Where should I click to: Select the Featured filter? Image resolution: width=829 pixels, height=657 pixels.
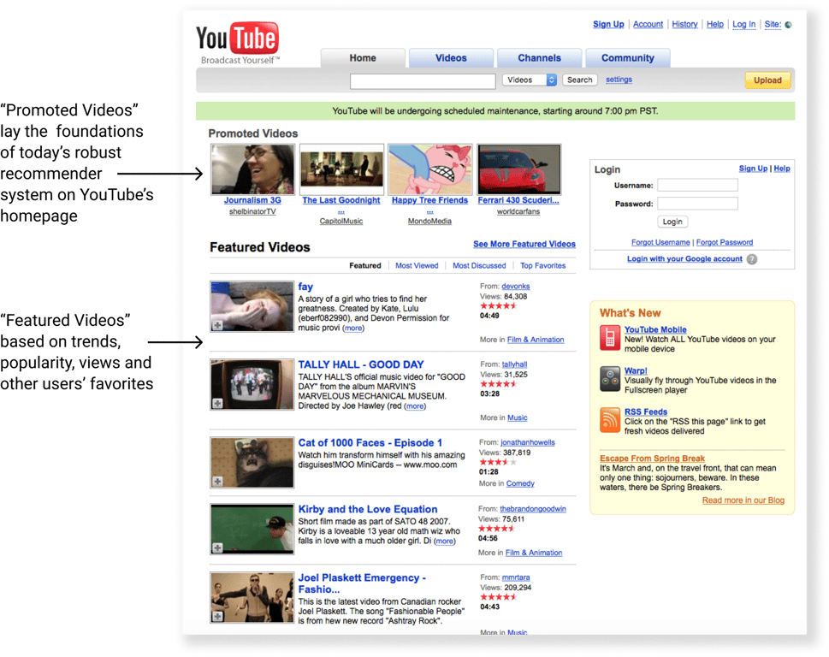364,266
